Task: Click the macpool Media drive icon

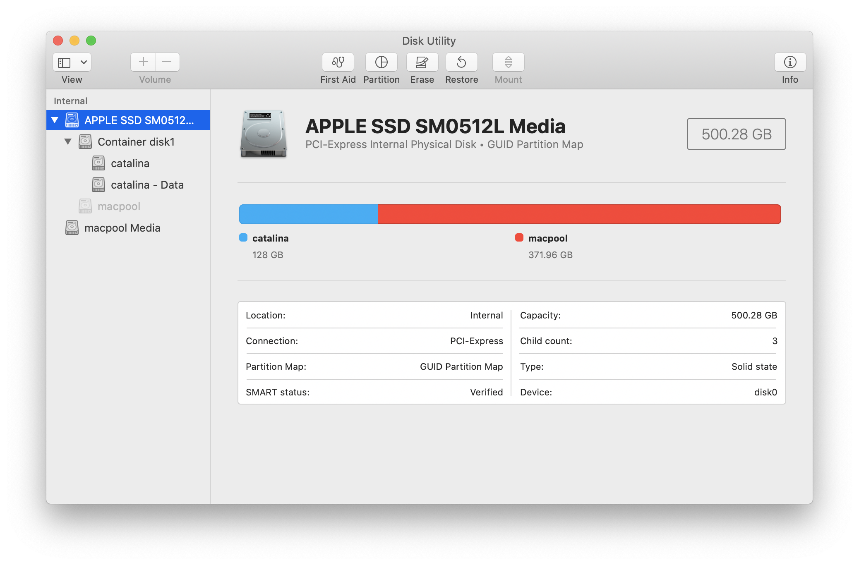Action: (x=72, y=227)
